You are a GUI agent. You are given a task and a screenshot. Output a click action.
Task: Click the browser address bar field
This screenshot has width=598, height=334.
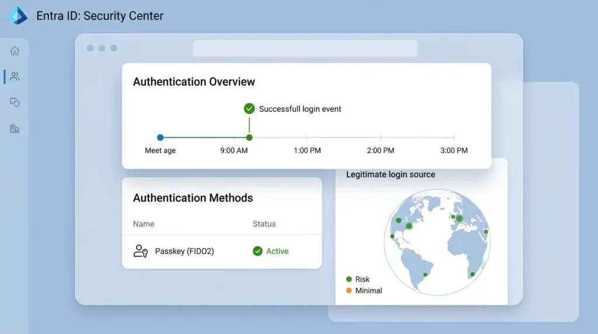click(305, 48)
